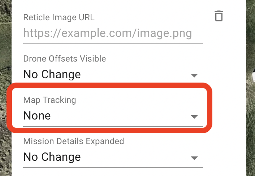Click the Mission Details Expanded label
This screenshot has width=255, height=176.
[74, 141]
